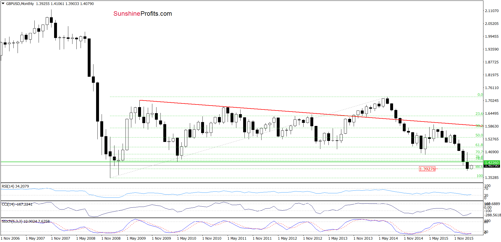Viewport: 501px width, 242px height.
Task: Click the 70.7 Fibonacci level label
Action: pos(479,152)
